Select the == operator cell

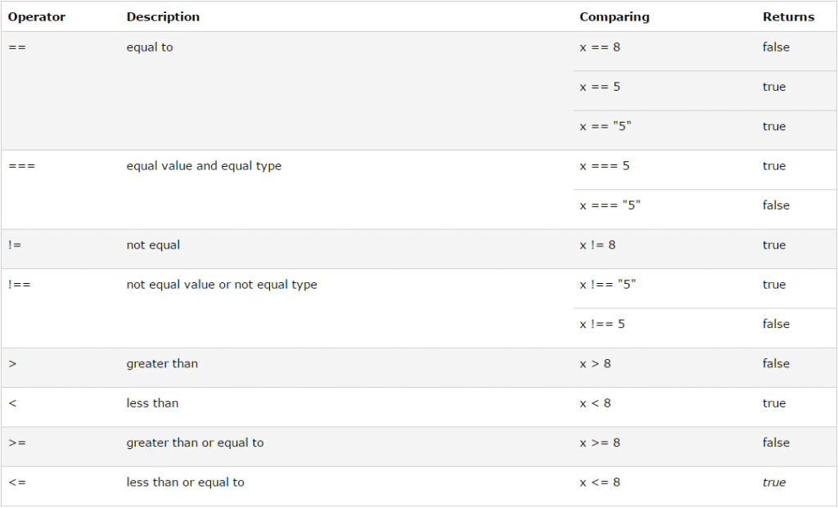pyautogui.click(x=17, y=47)
